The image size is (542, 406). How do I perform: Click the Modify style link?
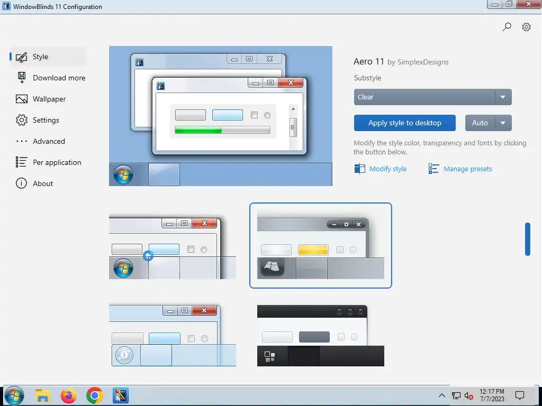click(x=388, y=169)
